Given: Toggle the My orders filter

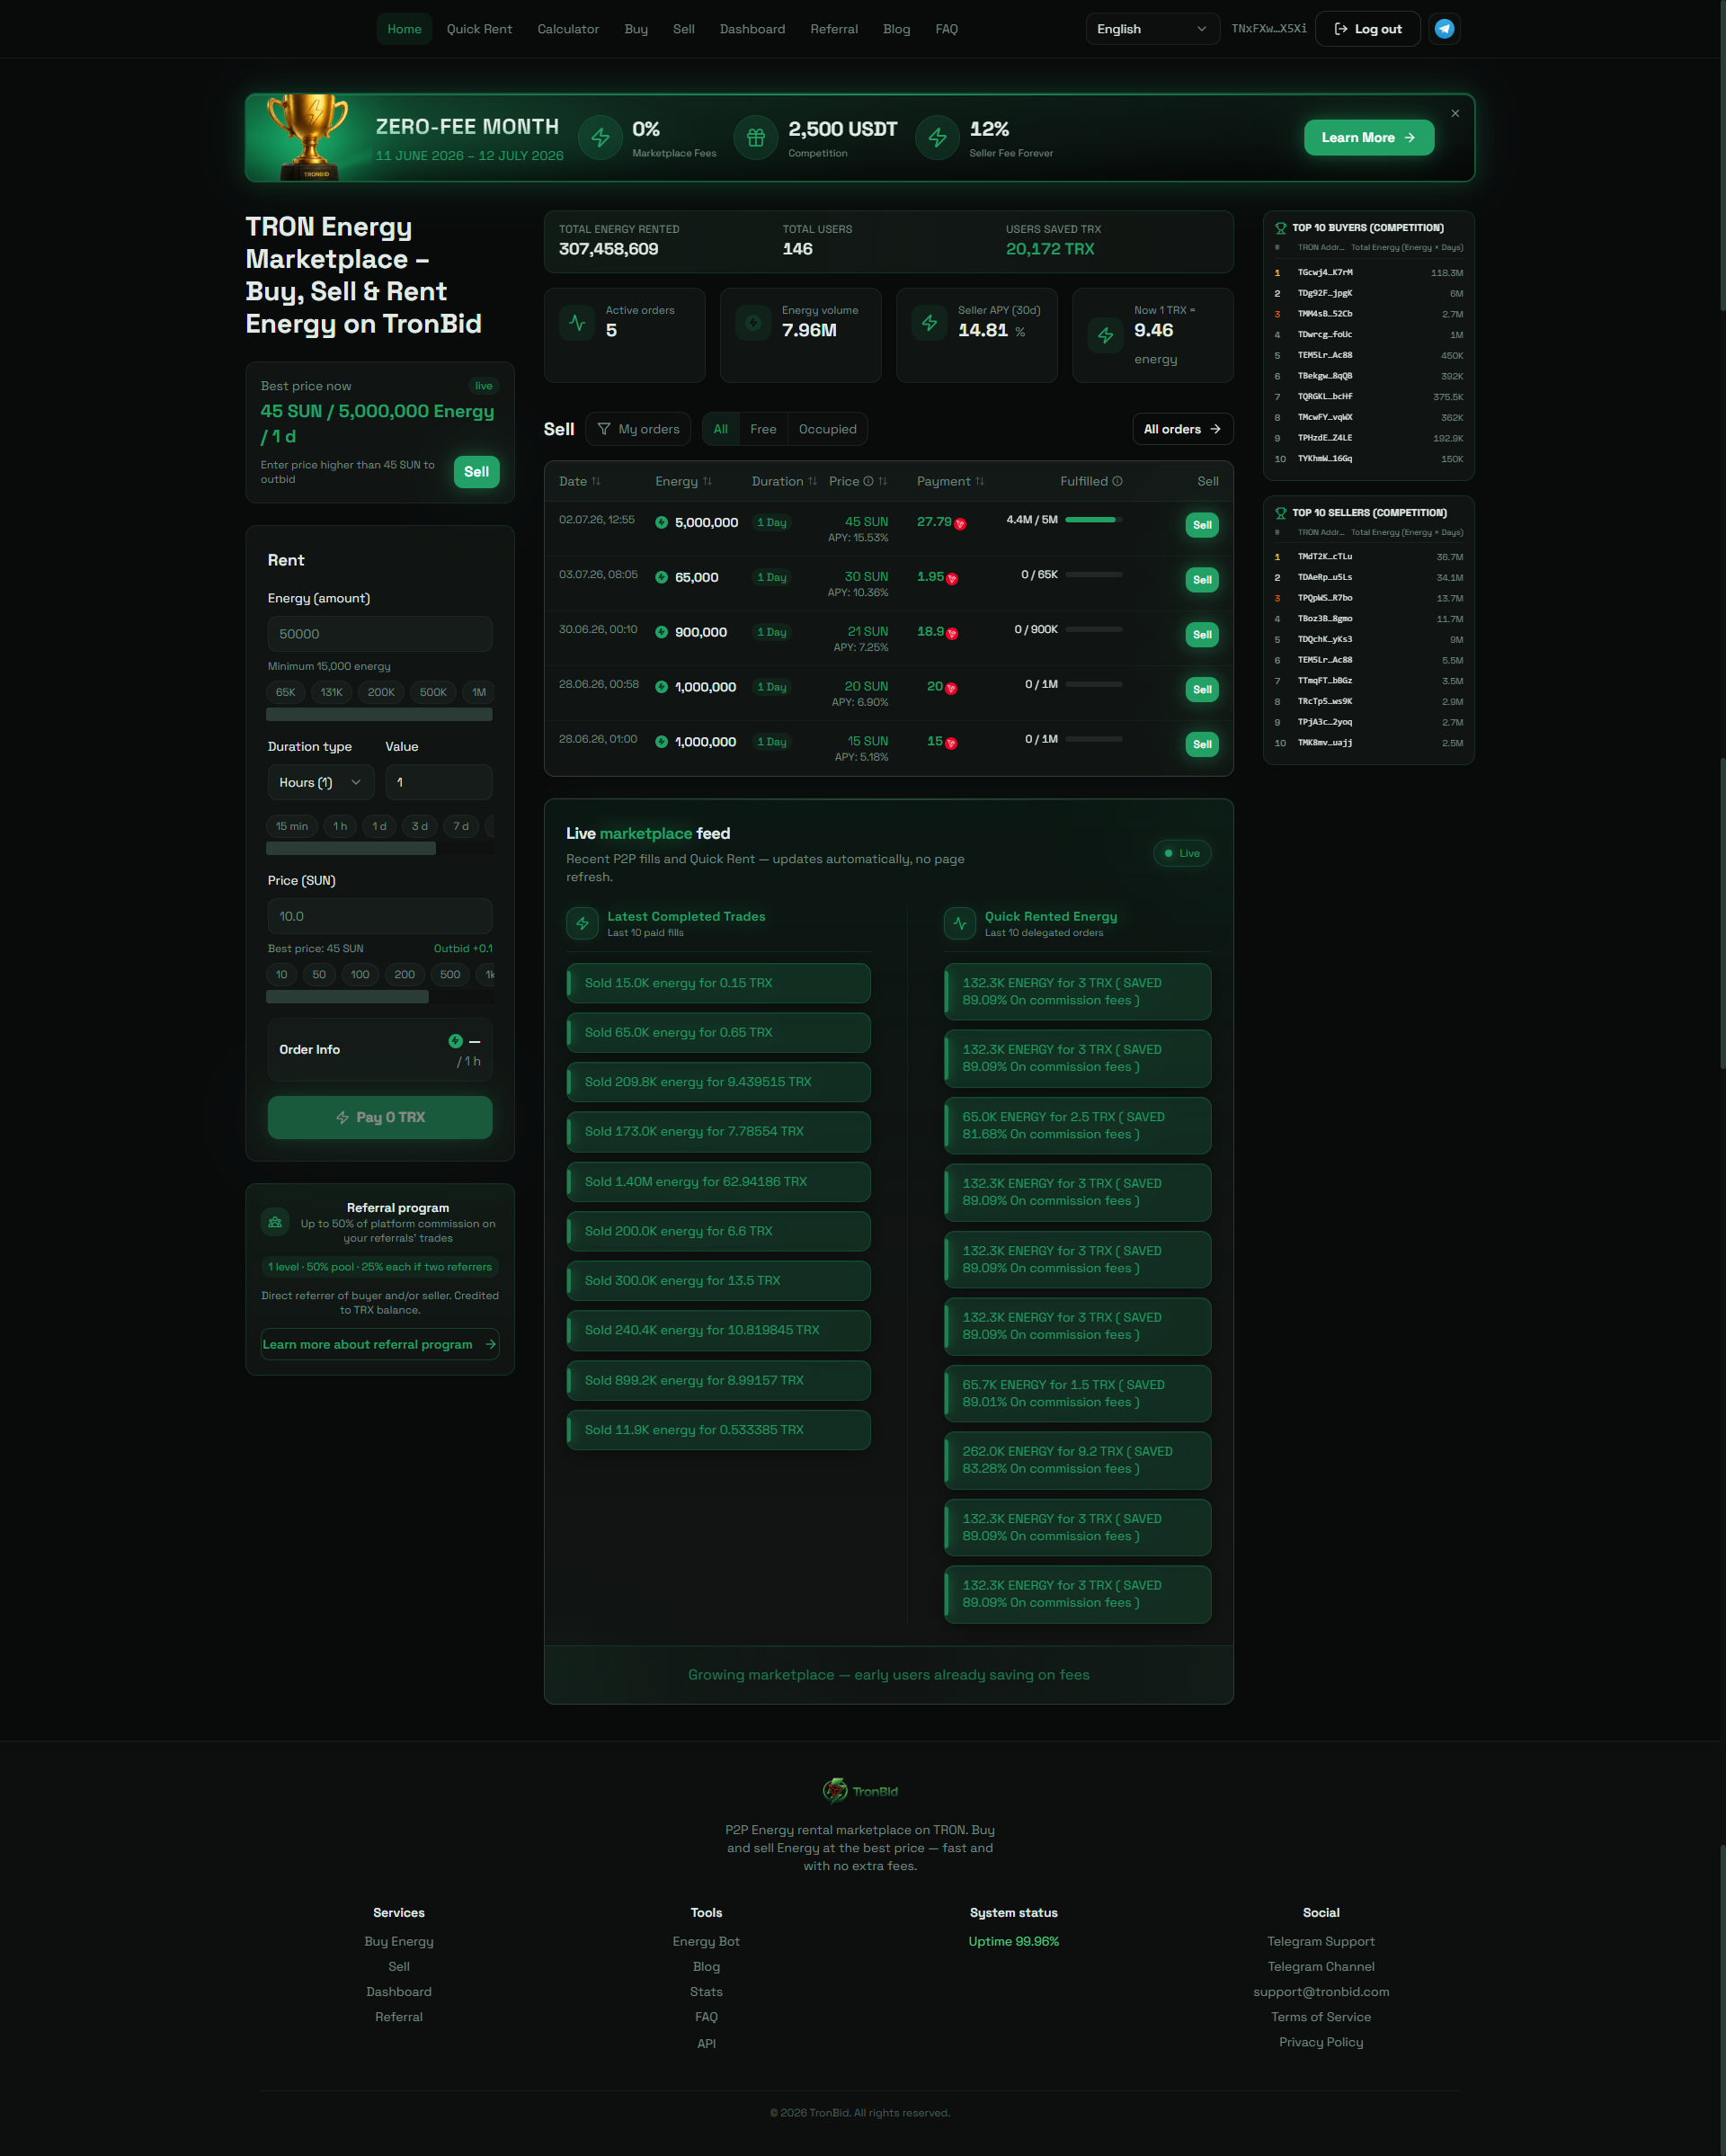Looking at the screenshot, I should pyautogui.click(x=638, y=429).
